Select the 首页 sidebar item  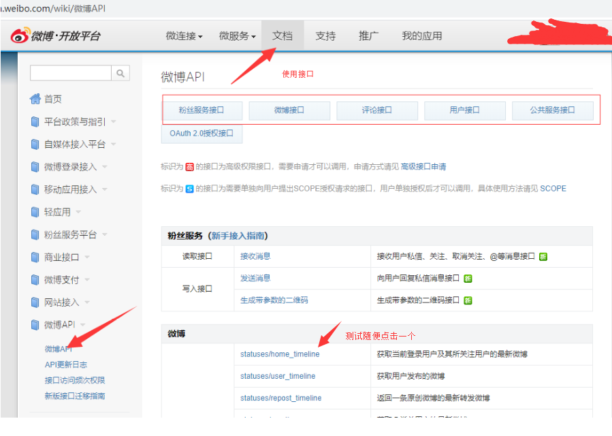click(52, 99)
